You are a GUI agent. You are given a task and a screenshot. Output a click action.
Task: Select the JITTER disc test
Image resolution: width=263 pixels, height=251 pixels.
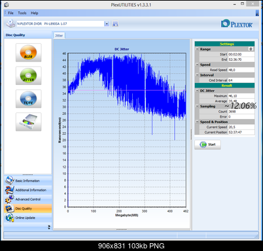pyautogui.click(x=28, y=76)
